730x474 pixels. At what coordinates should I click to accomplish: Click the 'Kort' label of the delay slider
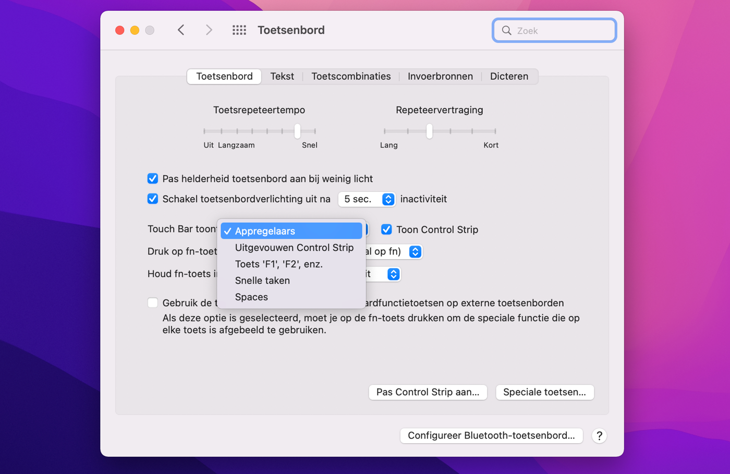tap(491, 145)
